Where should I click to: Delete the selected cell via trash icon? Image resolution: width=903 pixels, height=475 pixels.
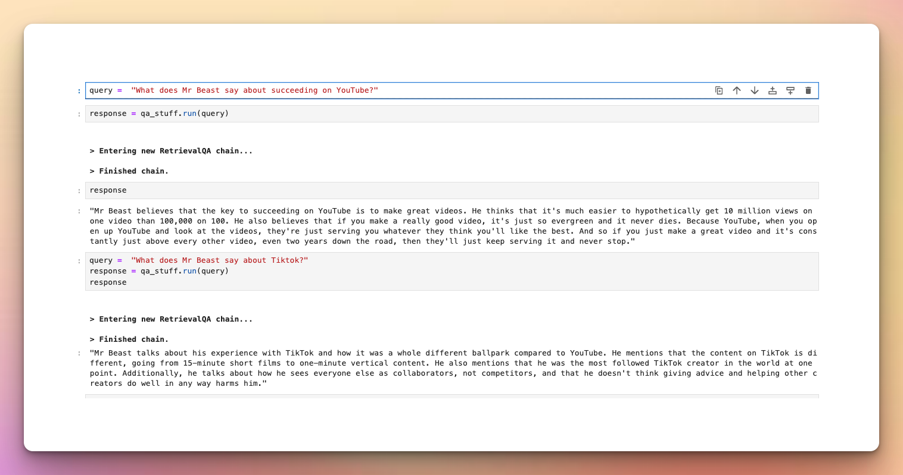(x=808, y=90)
